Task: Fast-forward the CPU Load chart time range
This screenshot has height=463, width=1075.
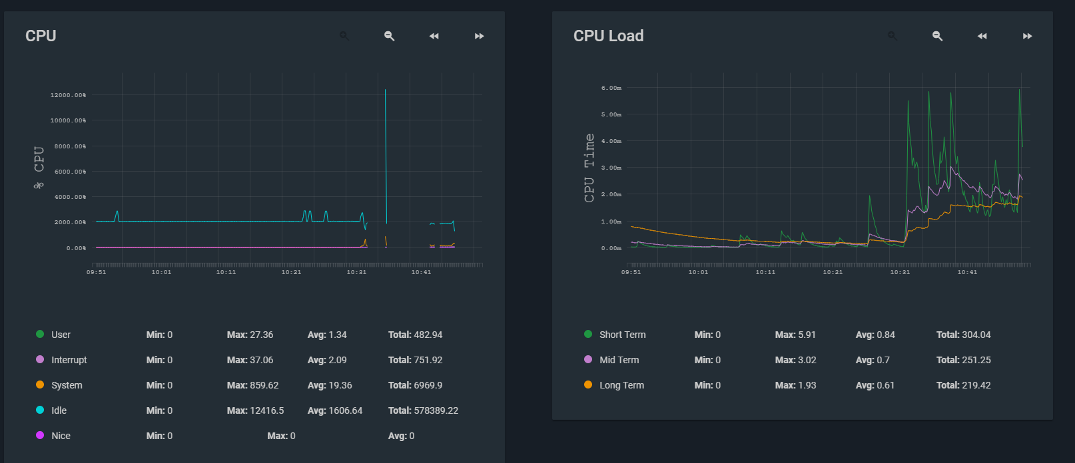Action: point(1028,36)
